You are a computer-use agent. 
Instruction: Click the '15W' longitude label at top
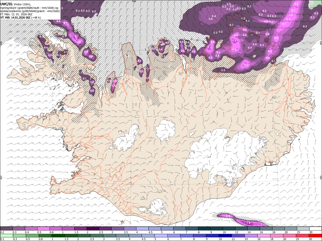pos(266,1)
